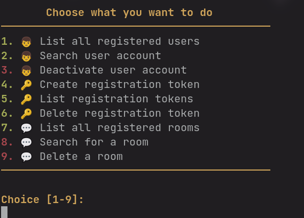The width and height of the screenshot is (304, 218).
Task: Click the boy emoji next to Search user account
Action: point(26,56)
